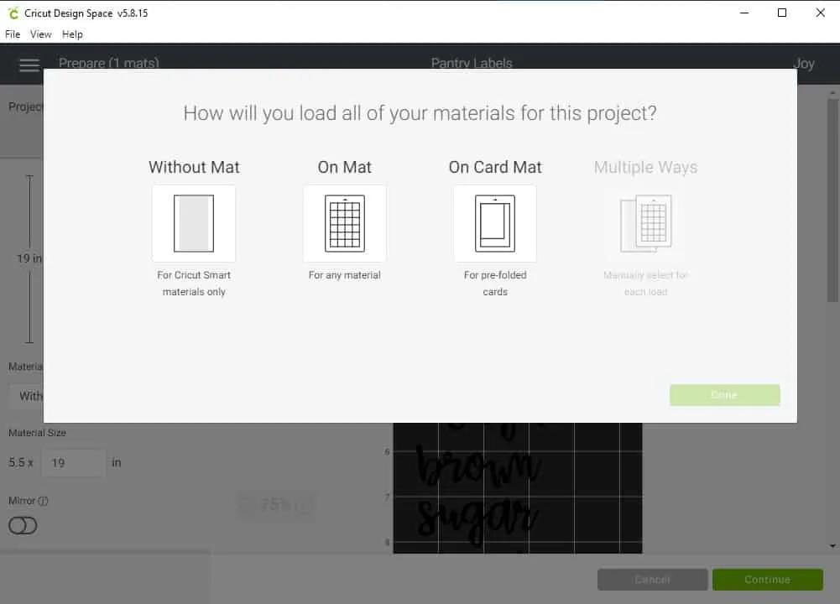
Task: Open the File menu
Action: 13,34
